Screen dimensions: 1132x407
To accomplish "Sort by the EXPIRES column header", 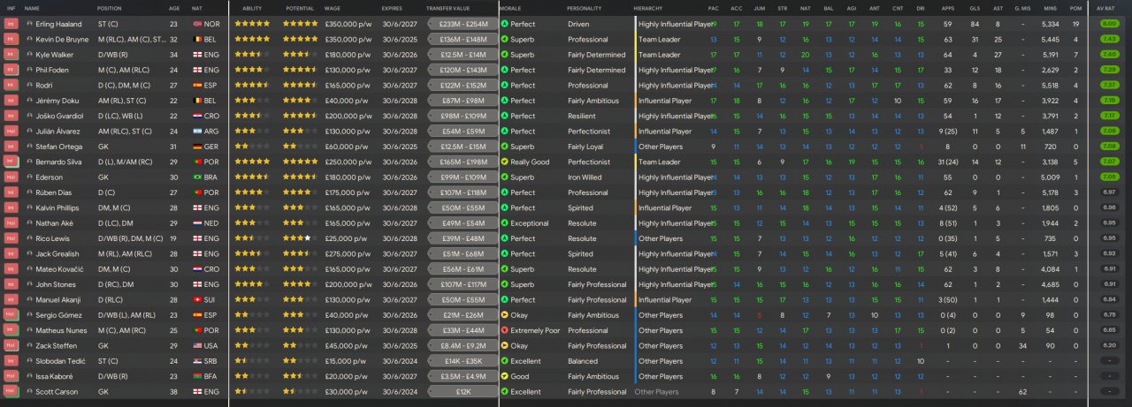I will [x=392, y=8].
